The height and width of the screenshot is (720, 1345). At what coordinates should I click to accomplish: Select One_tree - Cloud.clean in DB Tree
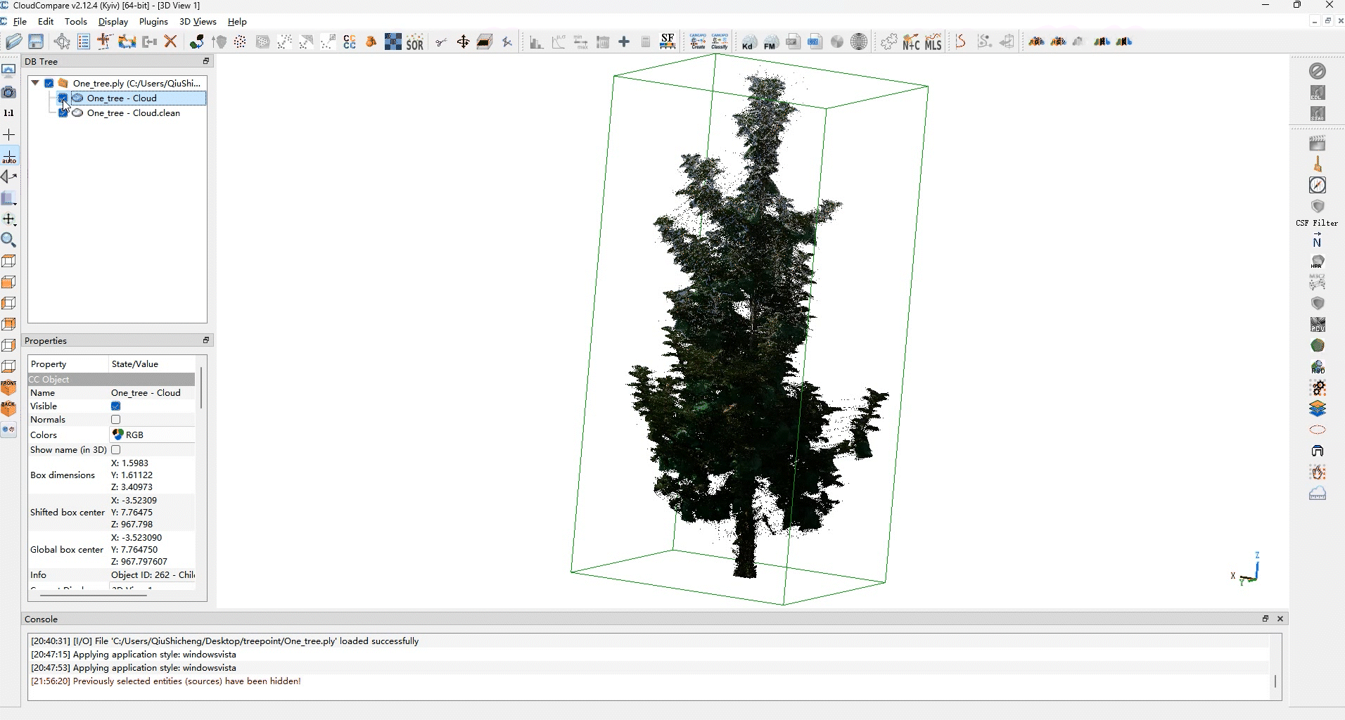point(134,112)
